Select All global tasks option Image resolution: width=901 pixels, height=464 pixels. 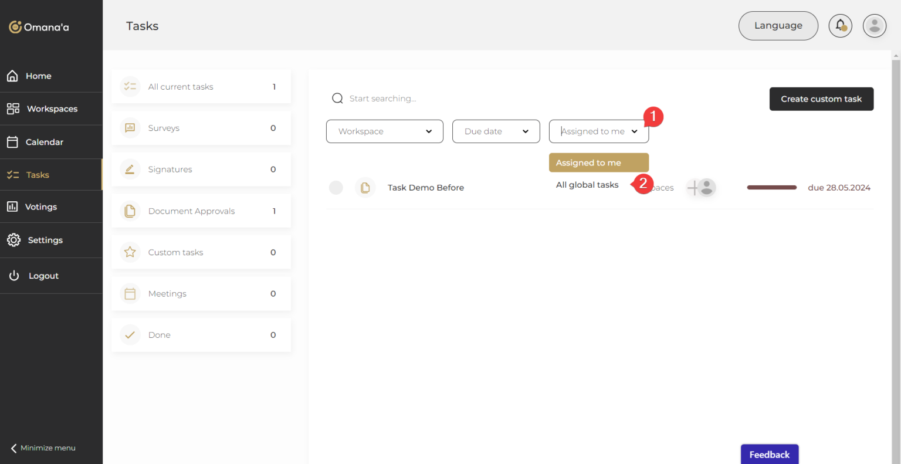[x=587, y=185]
